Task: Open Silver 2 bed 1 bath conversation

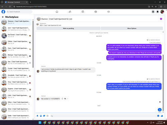Action: pyautogui.click(x=16, y=110)
